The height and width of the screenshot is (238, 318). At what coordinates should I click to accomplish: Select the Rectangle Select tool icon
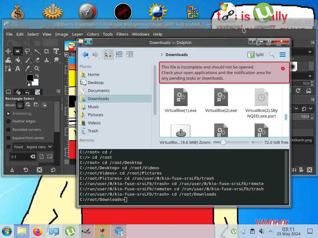18,51
